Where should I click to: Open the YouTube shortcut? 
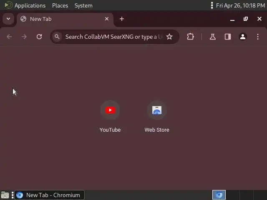pos(110,117)
